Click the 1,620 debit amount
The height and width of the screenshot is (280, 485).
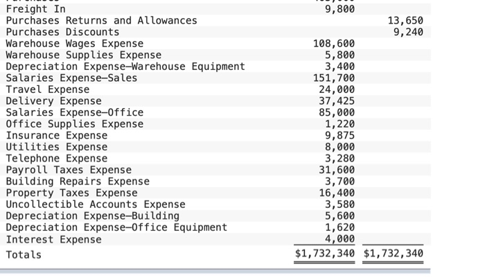[x=339, y=227]
